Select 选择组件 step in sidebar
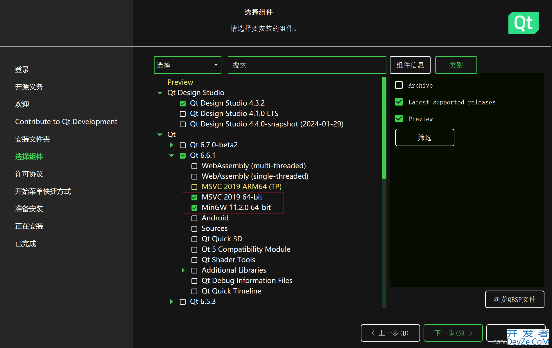Screen dimensions: 552x348 29,157
